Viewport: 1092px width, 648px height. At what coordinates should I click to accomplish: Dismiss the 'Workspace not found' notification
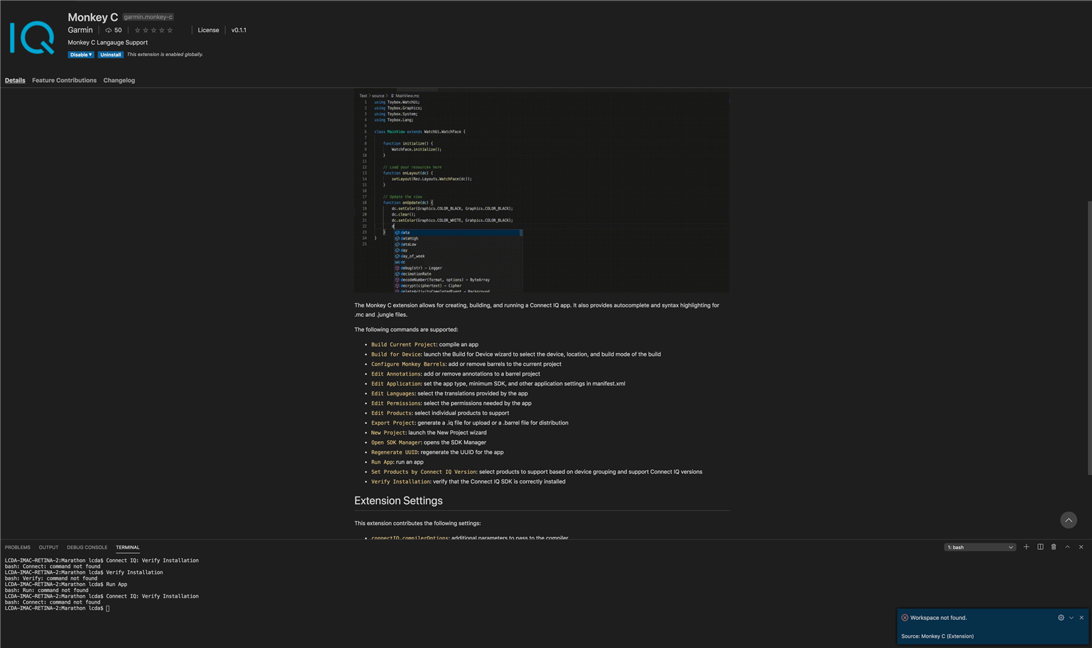click(1081, 618)
